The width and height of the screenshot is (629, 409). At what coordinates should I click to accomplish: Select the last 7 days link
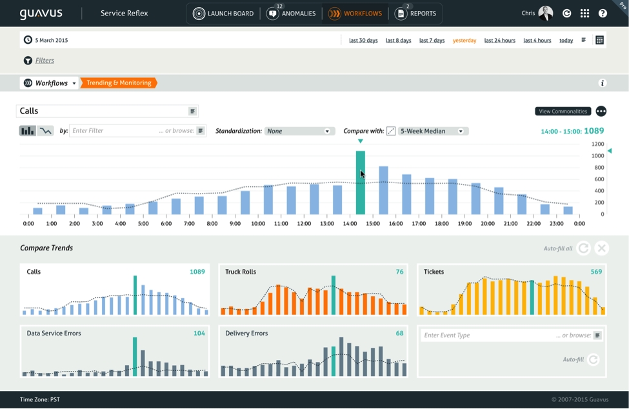[x=432, y=41]
